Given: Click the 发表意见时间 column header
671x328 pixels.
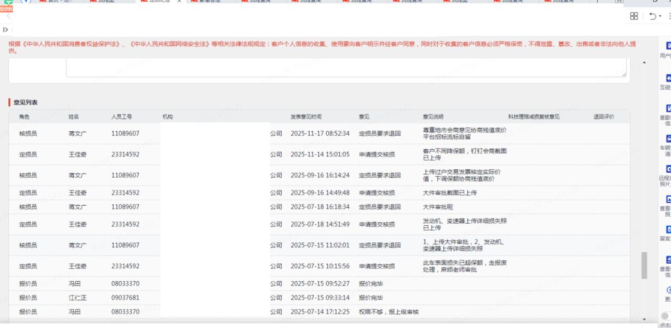Looking at the screenshot, I should (x=306, y=117).
